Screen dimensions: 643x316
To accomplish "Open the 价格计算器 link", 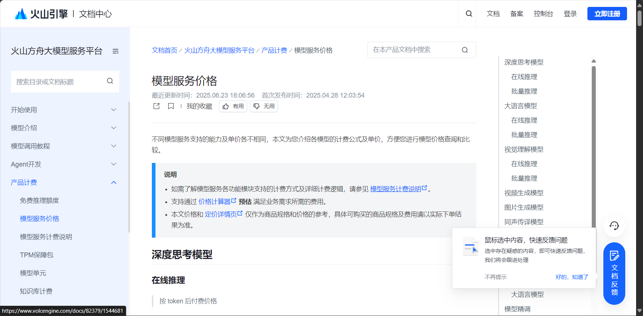I will point(214,201).
